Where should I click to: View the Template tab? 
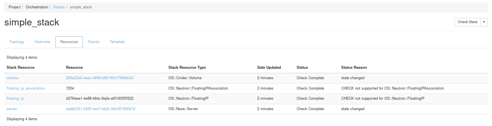click(117, 42)
